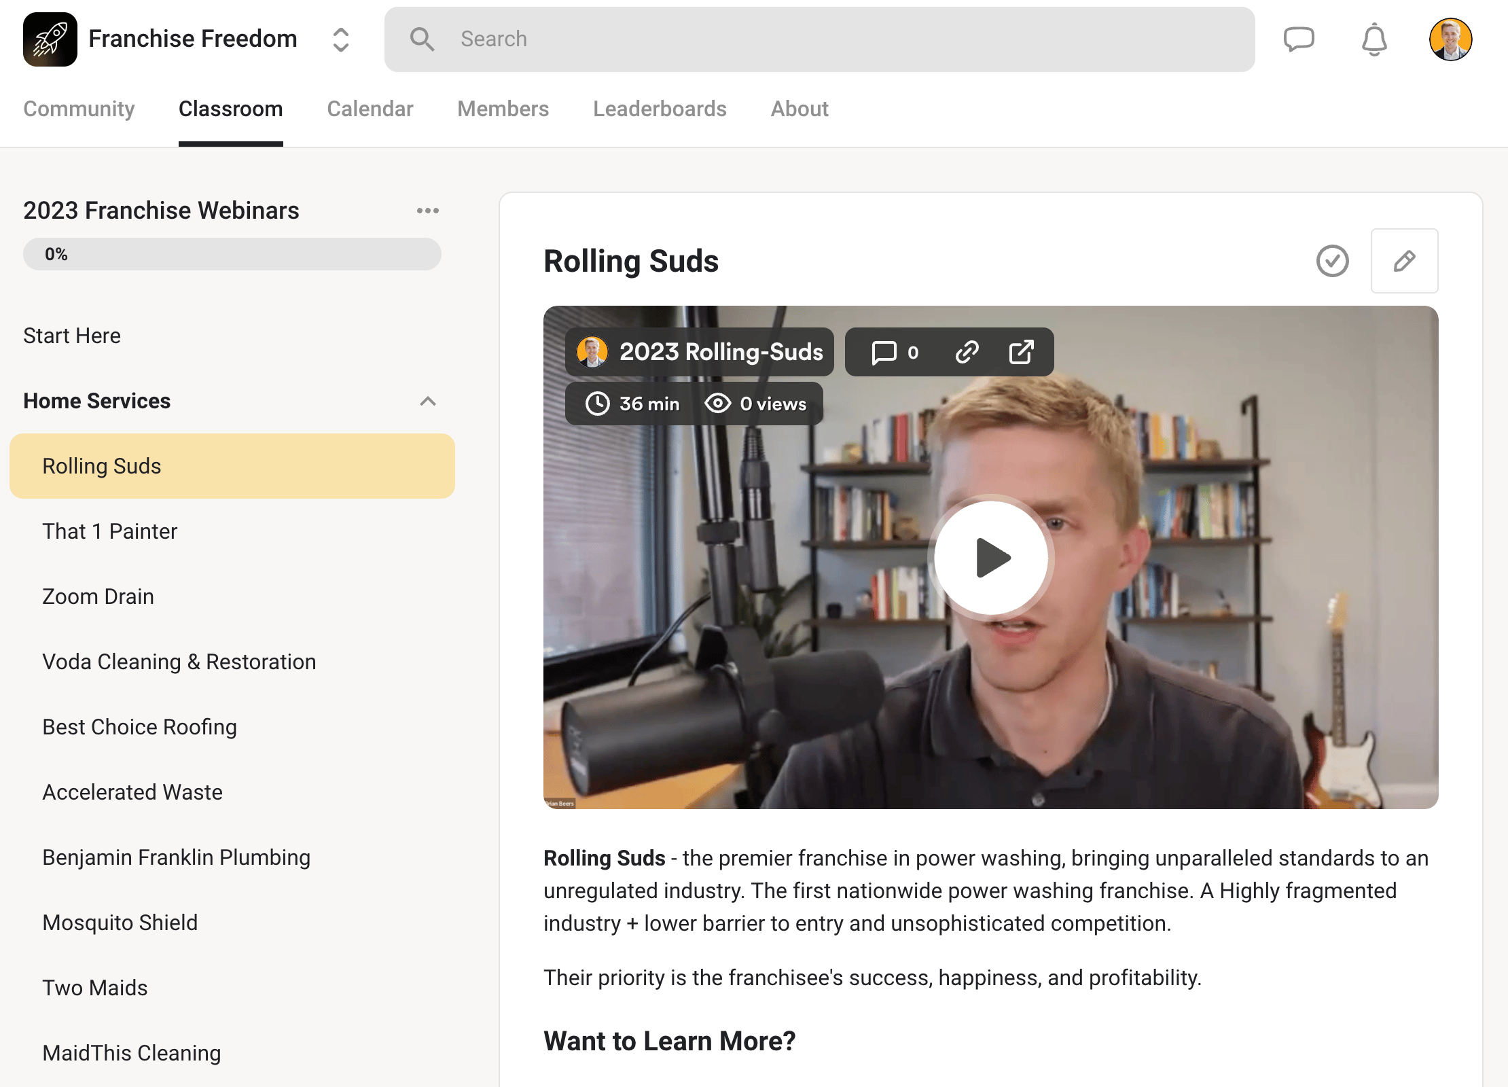Open the notifications bell
The image size is (1508, 1087).
pos(1374,39)
